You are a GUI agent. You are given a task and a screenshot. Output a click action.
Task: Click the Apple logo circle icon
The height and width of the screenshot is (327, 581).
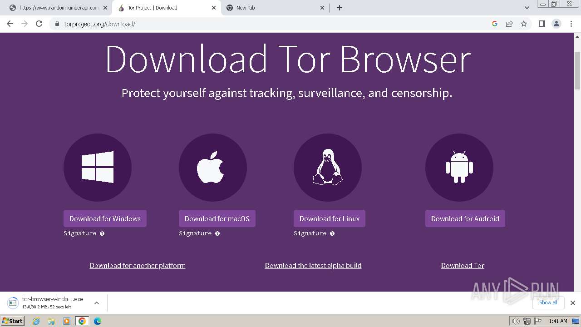pos(213,168)
